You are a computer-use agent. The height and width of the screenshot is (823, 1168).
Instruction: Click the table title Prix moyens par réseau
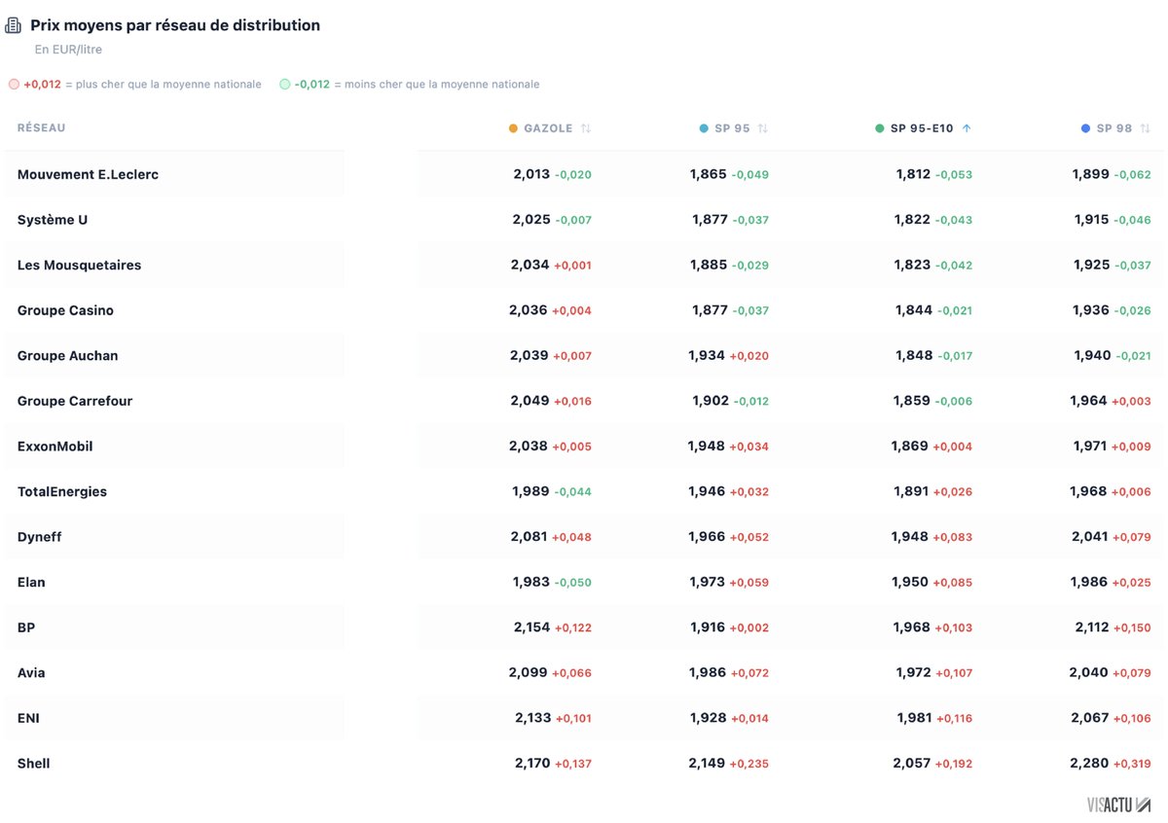coord(175,25)
